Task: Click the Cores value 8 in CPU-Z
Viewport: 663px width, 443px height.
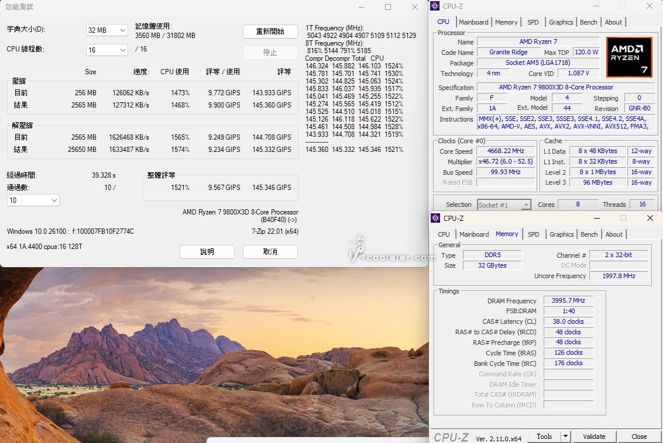Action: tap(578, 204)
